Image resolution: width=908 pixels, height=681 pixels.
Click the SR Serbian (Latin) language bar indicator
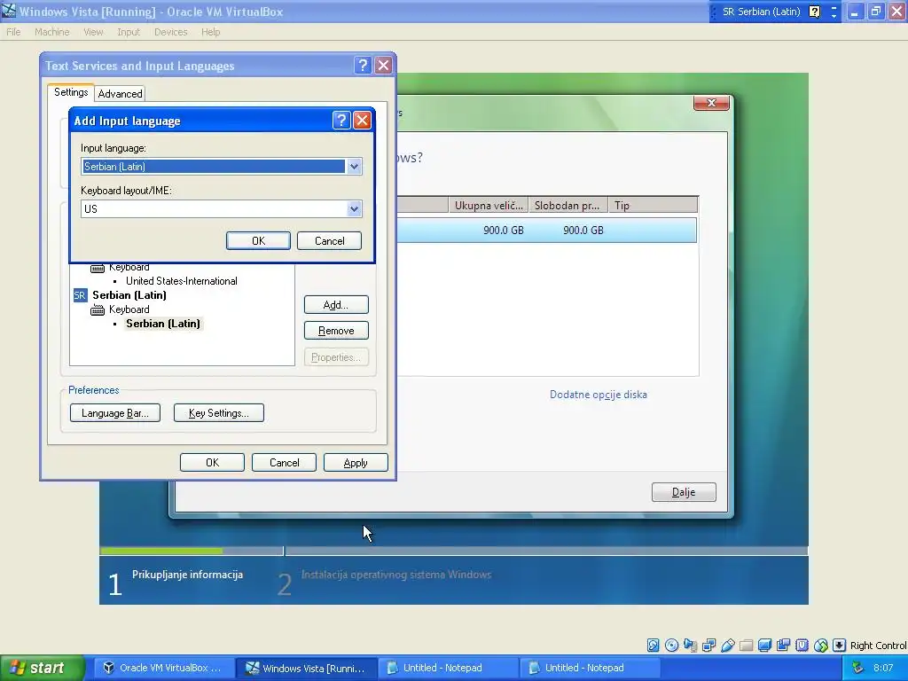[x=761, y=12]
